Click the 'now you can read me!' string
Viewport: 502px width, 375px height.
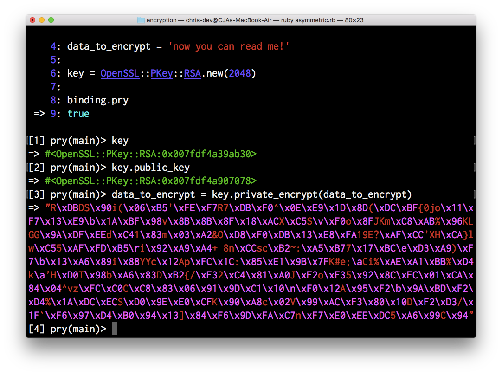pyautogui.click(x=229, y=46)
